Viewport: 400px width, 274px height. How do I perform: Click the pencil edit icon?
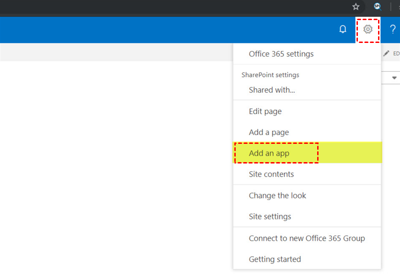[x=387, y=53]
